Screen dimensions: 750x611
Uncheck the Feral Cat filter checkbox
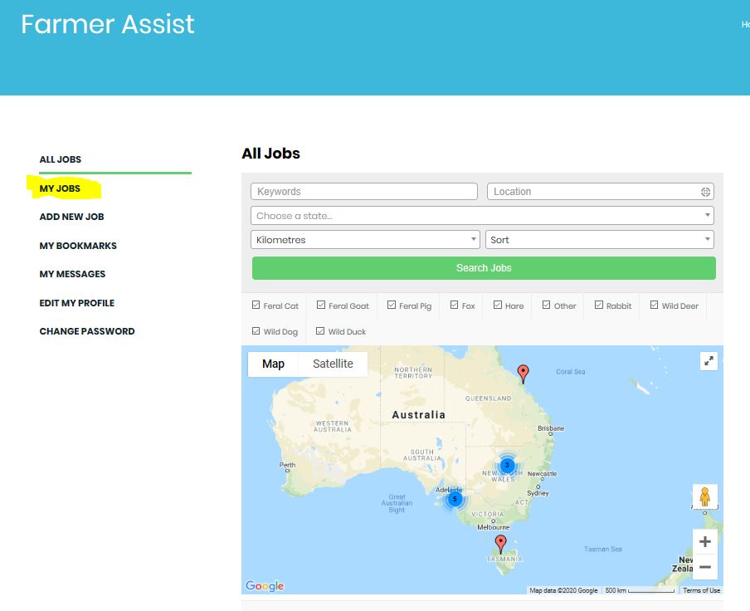pyautogui.click(x=256, y=305)
